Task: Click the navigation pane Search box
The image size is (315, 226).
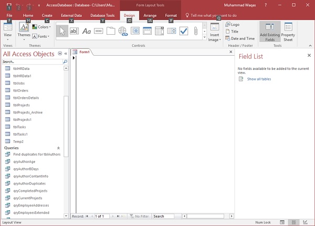Action: [x=33, y=61]
